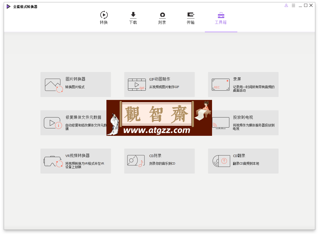Viewport: 319px width, 236px height.
Task: Open the 转换 (Convert) tab
Action: click(104, 18)
